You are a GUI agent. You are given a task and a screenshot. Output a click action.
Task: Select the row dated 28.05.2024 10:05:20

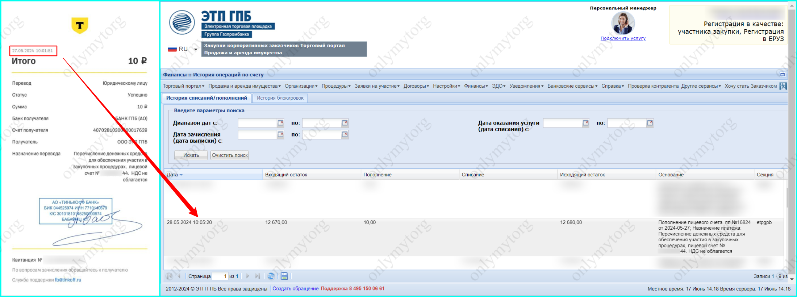473,237
